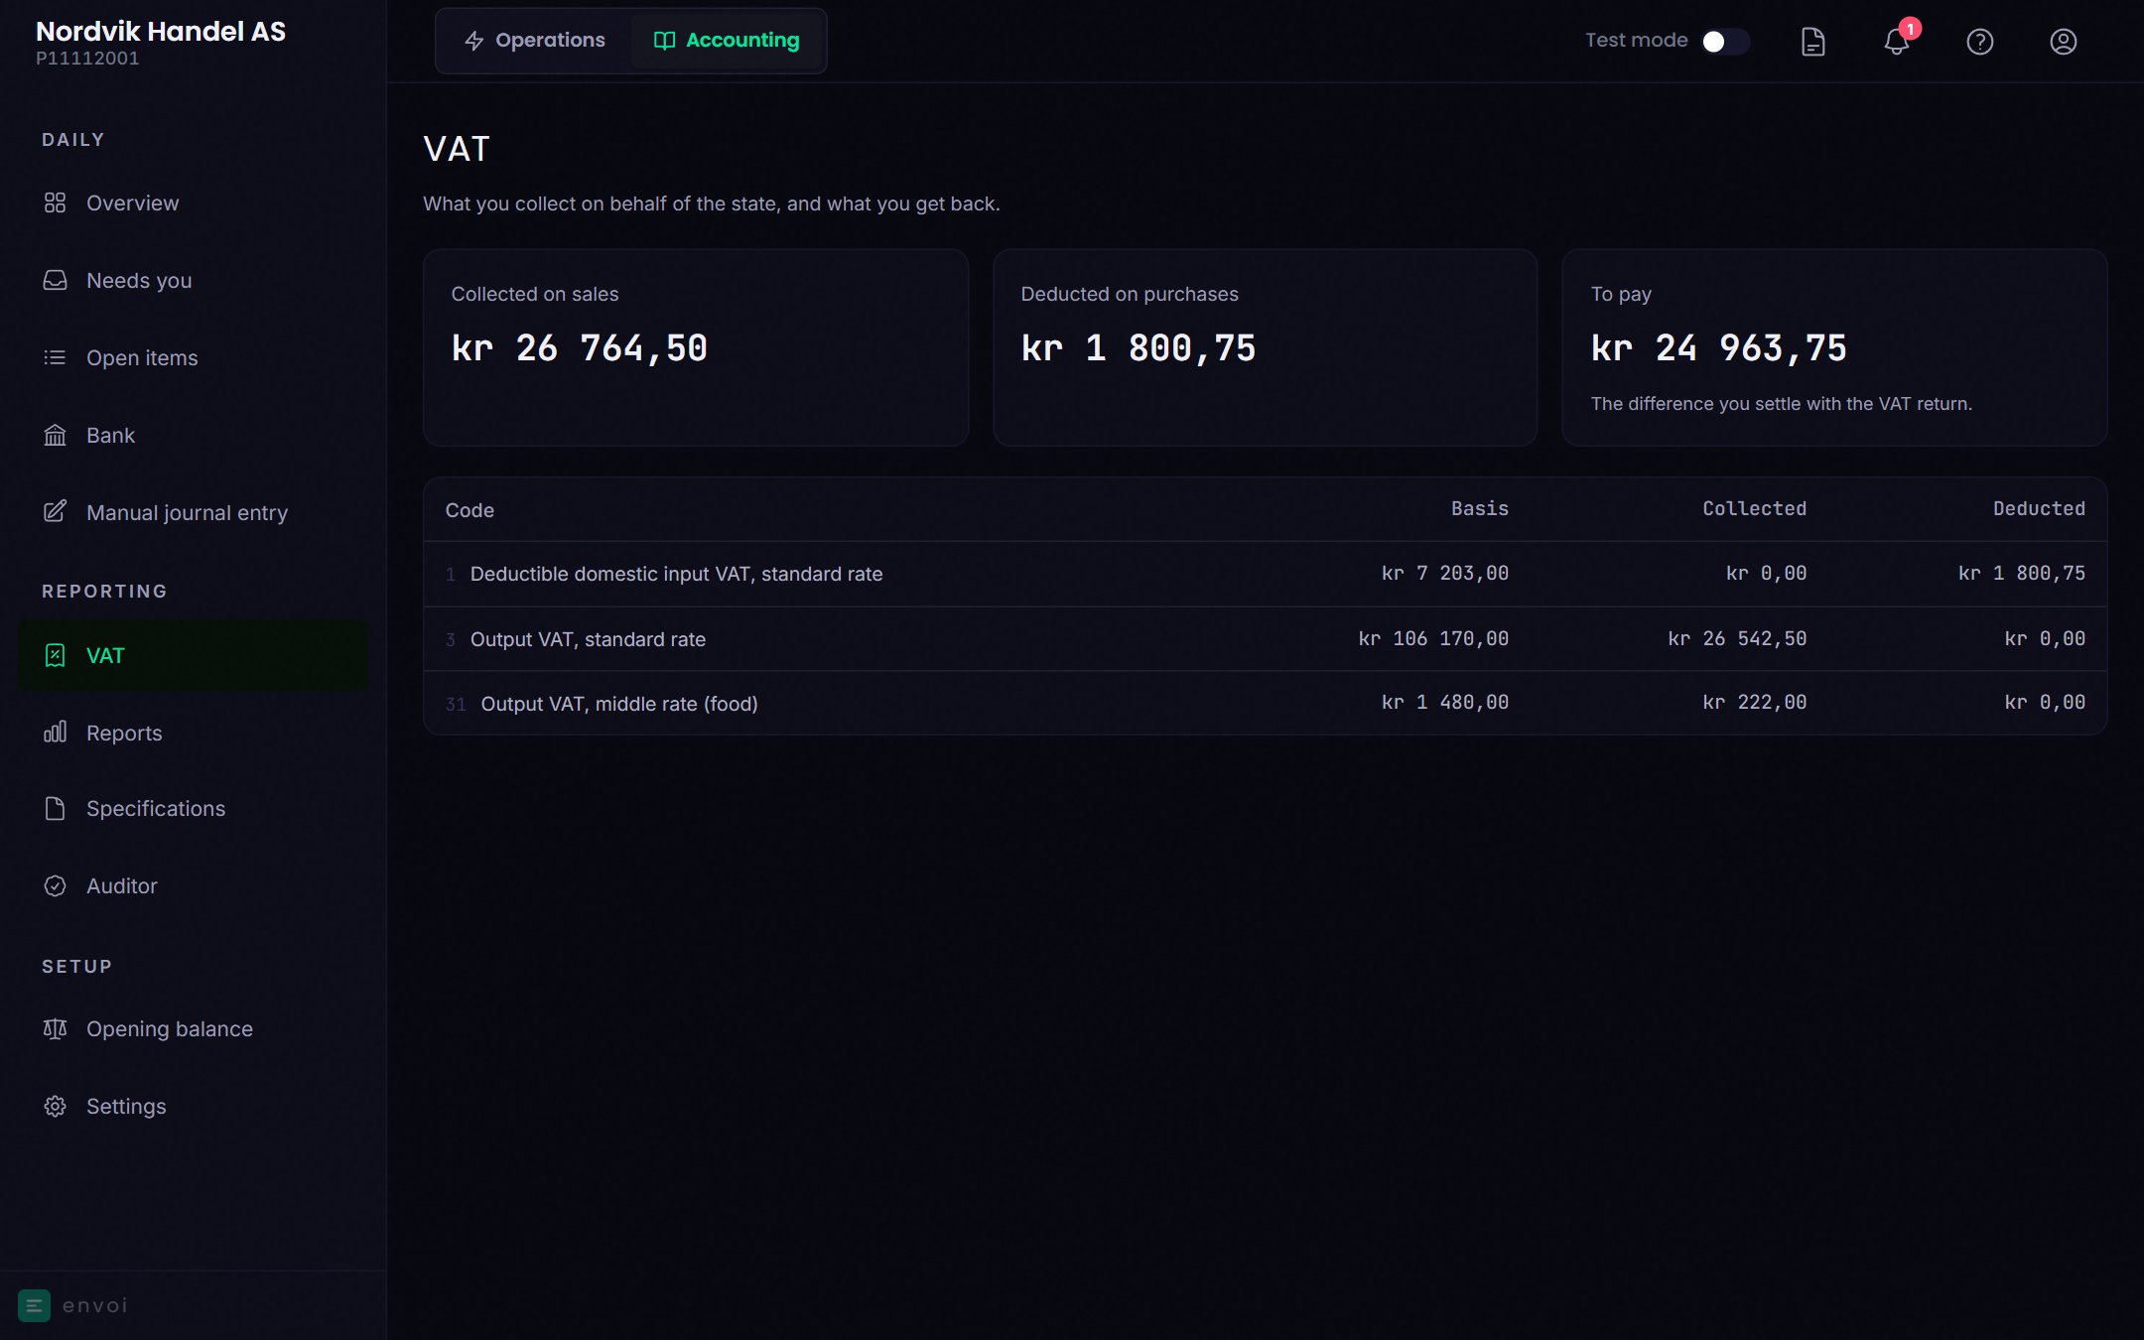
Task: Click the Deducted column header
Action: point(2039,509)
